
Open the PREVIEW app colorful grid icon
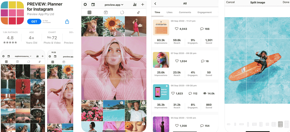12,13
